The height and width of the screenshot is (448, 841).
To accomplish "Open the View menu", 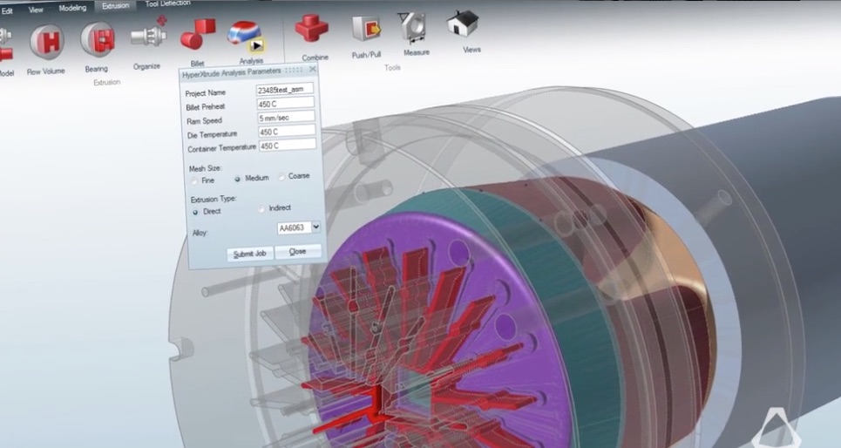I will 36,10.
